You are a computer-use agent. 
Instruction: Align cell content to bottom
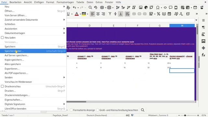(x=121, y=14)
